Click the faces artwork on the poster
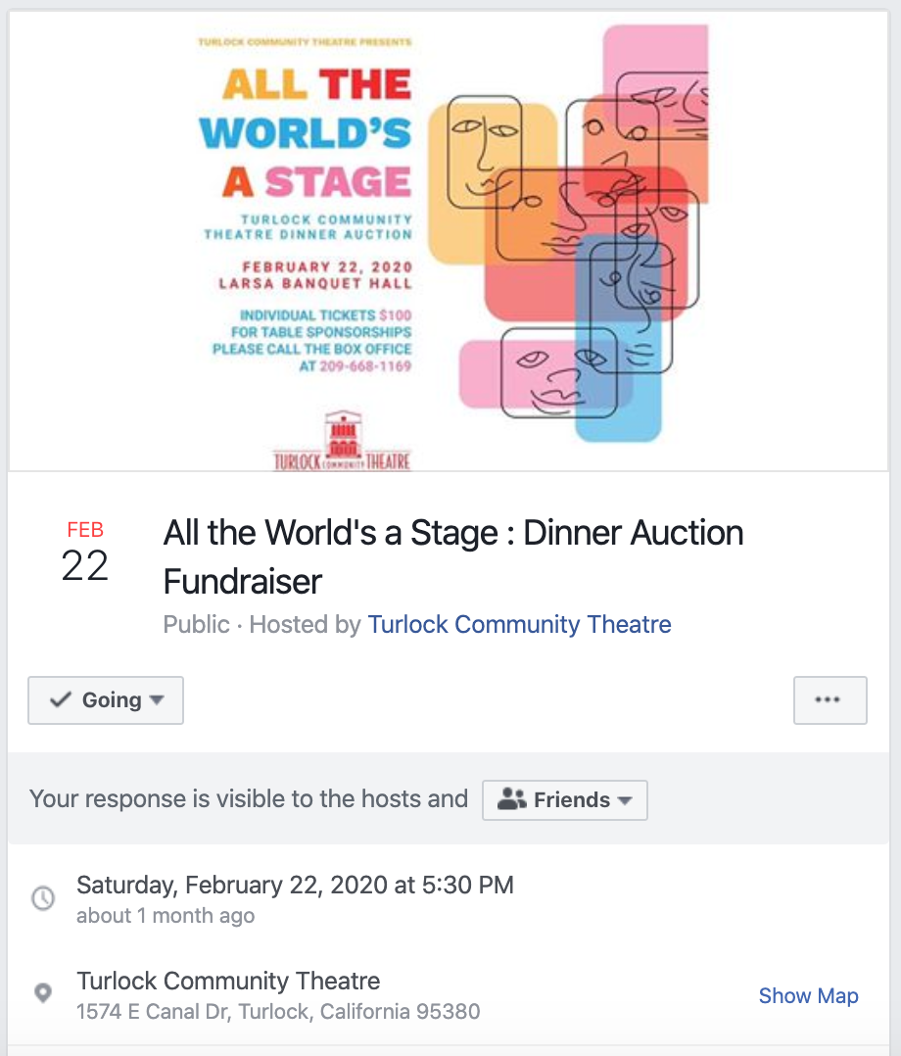Screen dimensions: 901x1056 [569, 232]
